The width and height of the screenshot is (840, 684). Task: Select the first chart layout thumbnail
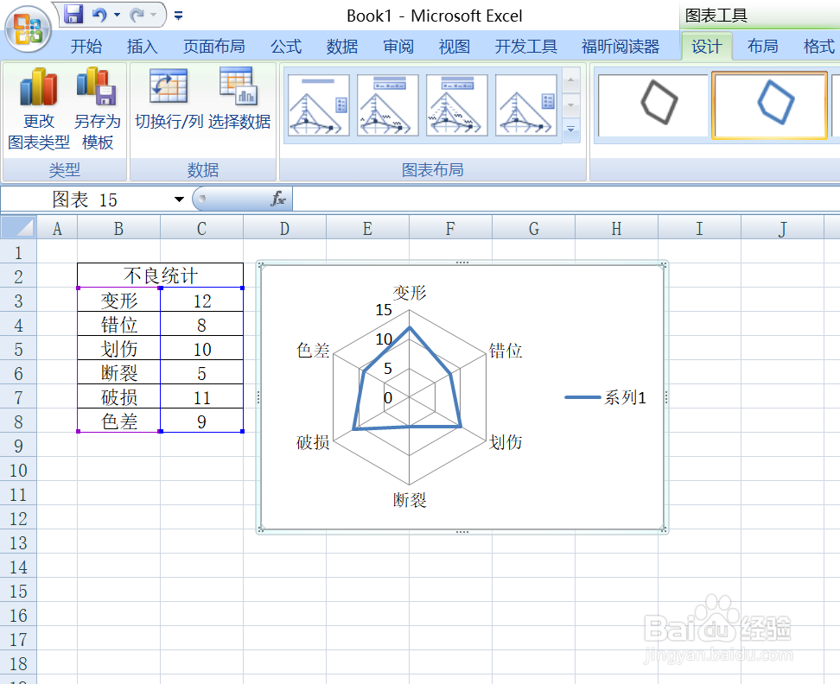click(318, 104)
